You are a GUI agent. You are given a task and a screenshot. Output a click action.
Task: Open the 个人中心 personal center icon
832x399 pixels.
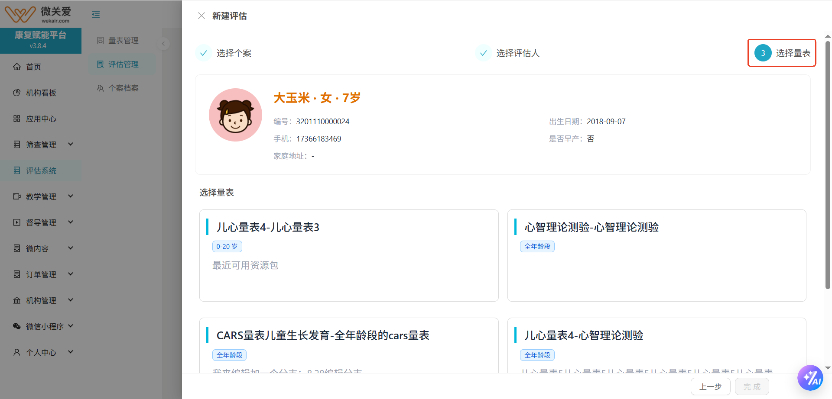16,352
